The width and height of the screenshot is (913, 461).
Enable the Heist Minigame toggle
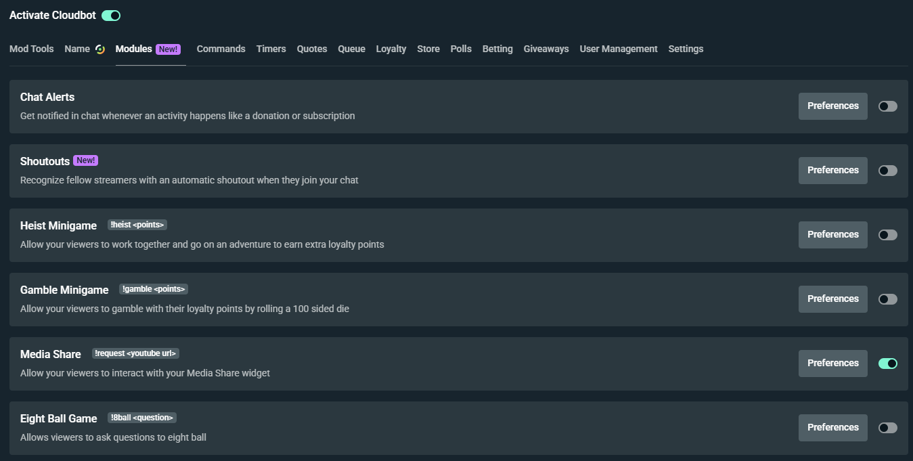click(x=887, y=234)
